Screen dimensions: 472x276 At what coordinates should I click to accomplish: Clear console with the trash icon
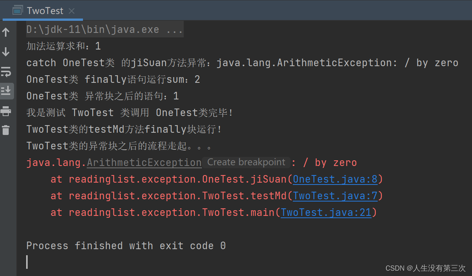click(x=6, y=130)
